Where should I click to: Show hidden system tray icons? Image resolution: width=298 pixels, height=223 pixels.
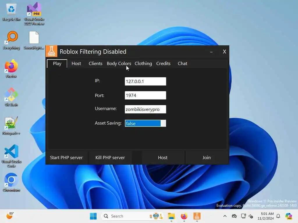pos(225,216)
